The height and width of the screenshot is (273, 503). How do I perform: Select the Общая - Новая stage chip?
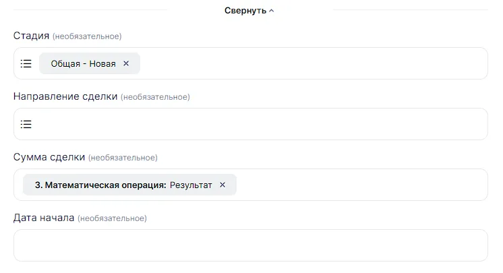click(83, 63)
